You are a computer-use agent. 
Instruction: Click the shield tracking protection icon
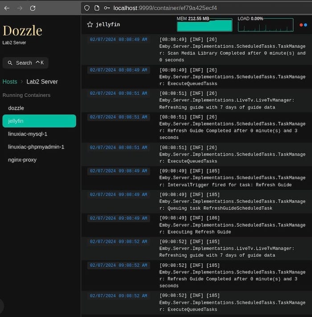(x=87, y=8)
